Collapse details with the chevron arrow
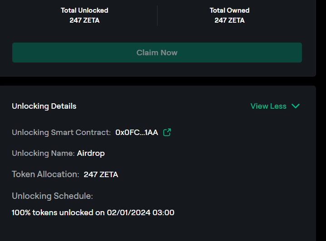 [x=296, y=106]
